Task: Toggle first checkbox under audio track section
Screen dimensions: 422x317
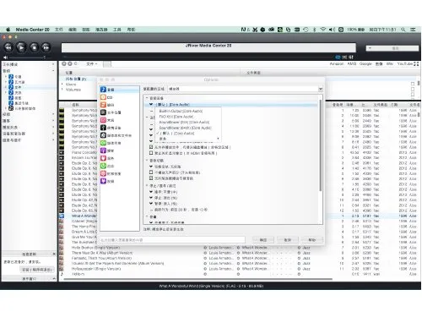Action: pos(151,172)
